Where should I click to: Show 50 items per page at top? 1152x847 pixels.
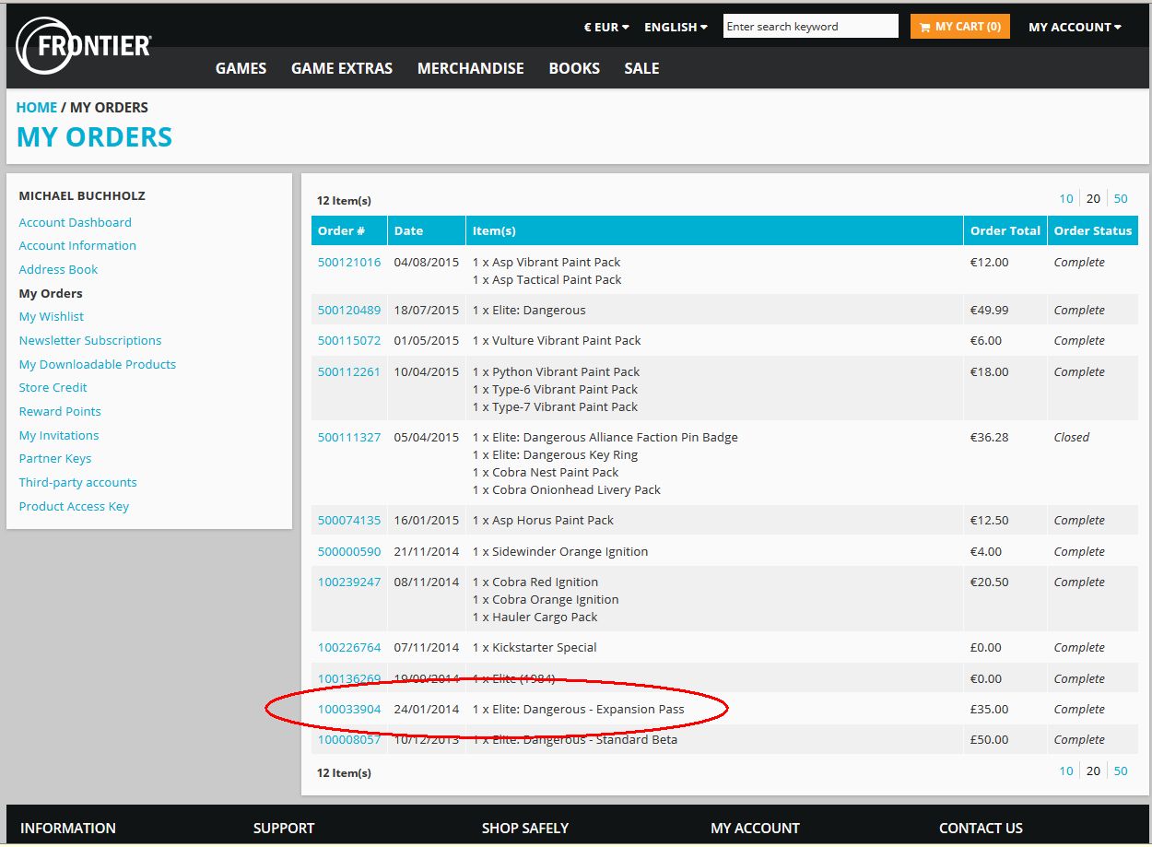(1121, 199)
